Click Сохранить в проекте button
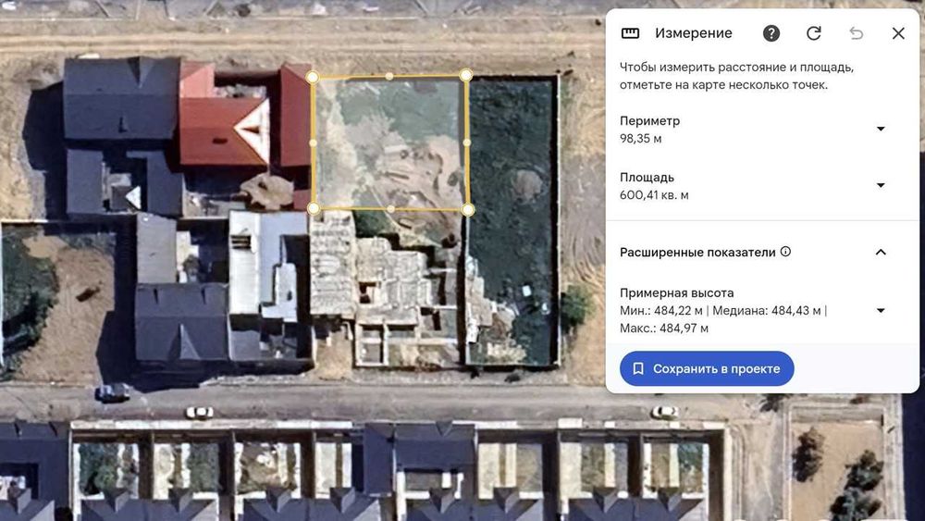The width and height of the screenshot is (925, 521). pyautogui.click(x=706, y=368)
